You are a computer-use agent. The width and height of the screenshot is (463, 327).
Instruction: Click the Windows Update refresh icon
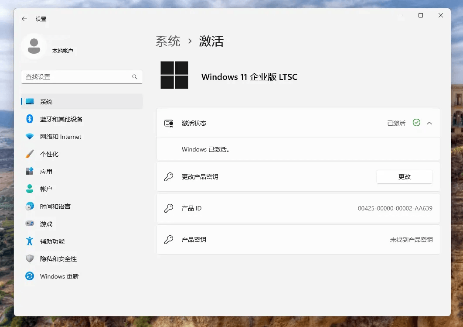point(30,276)
